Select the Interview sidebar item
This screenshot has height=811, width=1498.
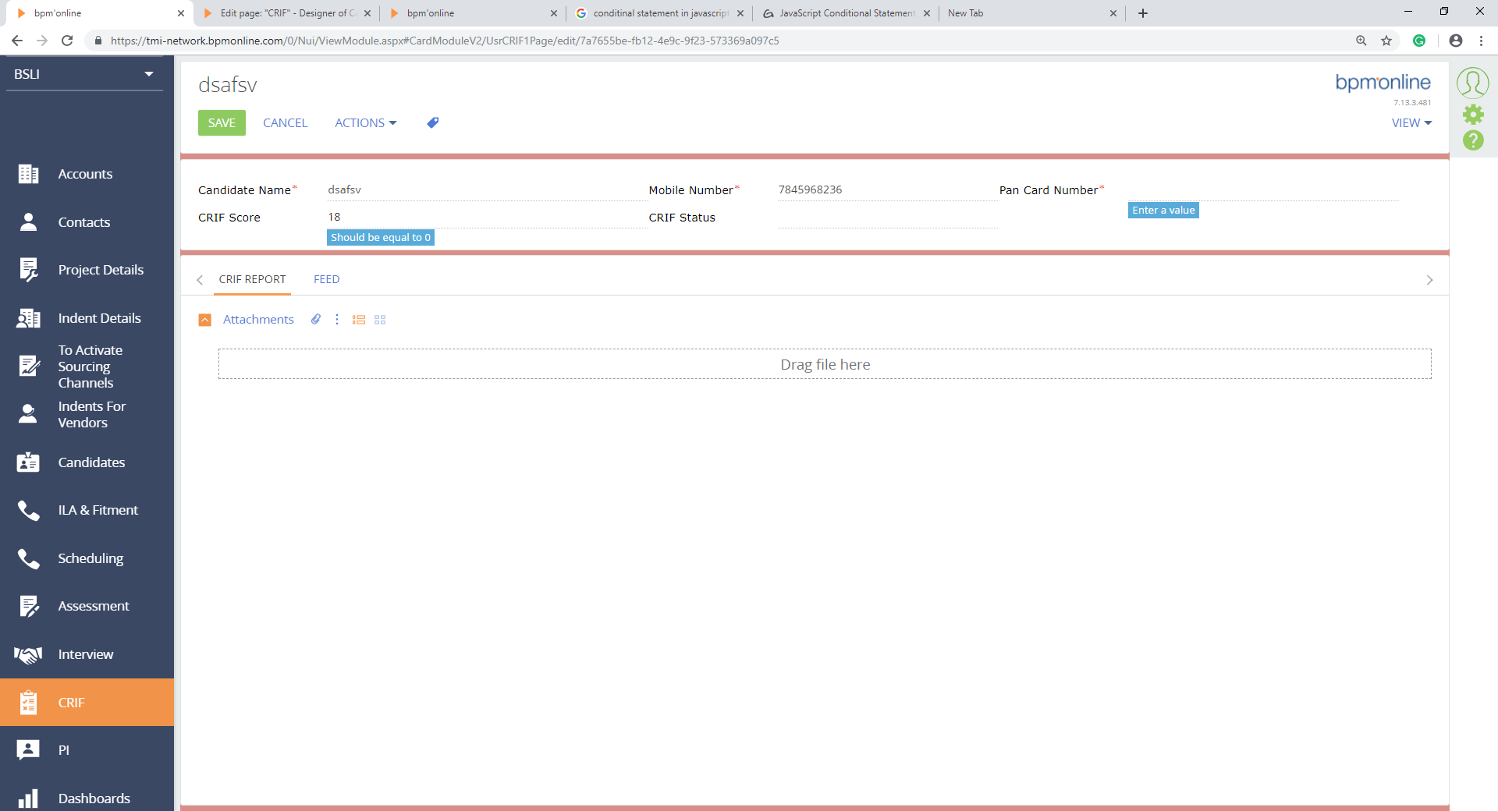tap(86, 654)
